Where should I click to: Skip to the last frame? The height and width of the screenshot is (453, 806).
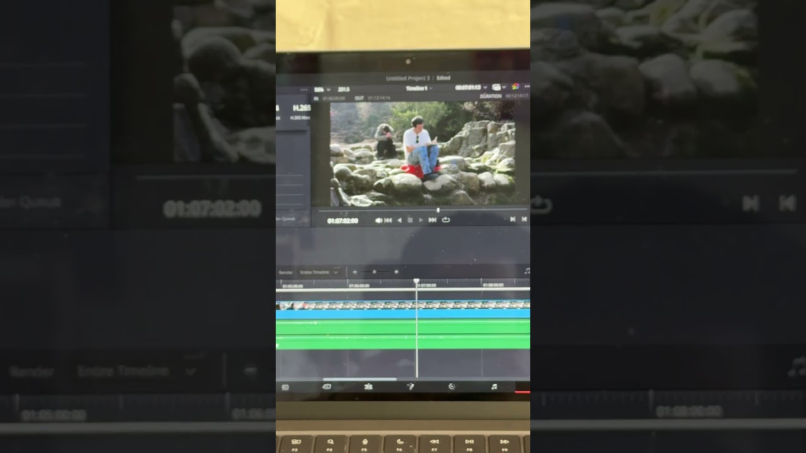pyautogui.click(x=433, y=220)
